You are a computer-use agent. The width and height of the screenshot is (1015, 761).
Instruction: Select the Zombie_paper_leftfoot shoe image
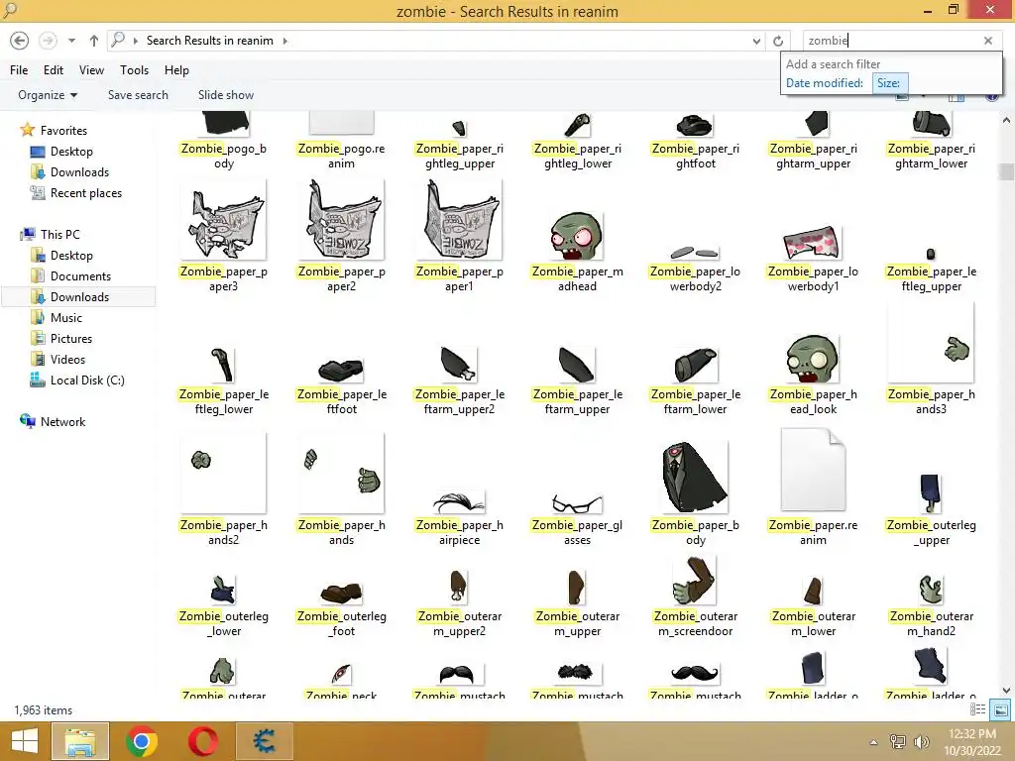point(341,371)
